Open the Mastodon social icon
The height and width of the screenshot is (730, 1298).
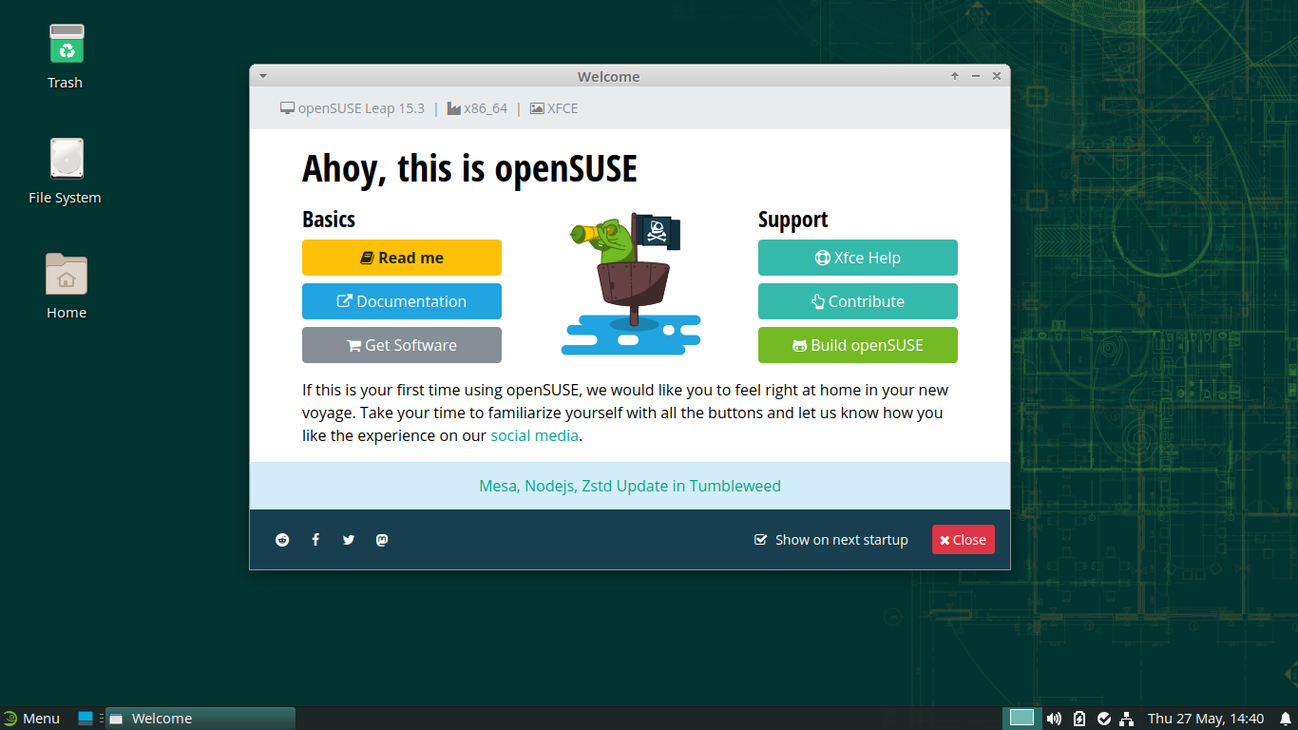click(x=382, y=540)
